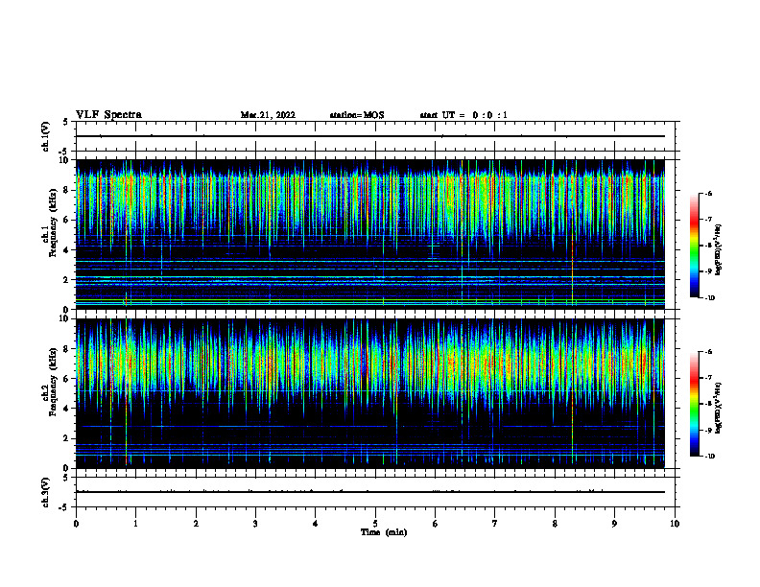The image size is (760, 587).
Task: Select the "ch.1(V)" axis label
Action: 46,136
